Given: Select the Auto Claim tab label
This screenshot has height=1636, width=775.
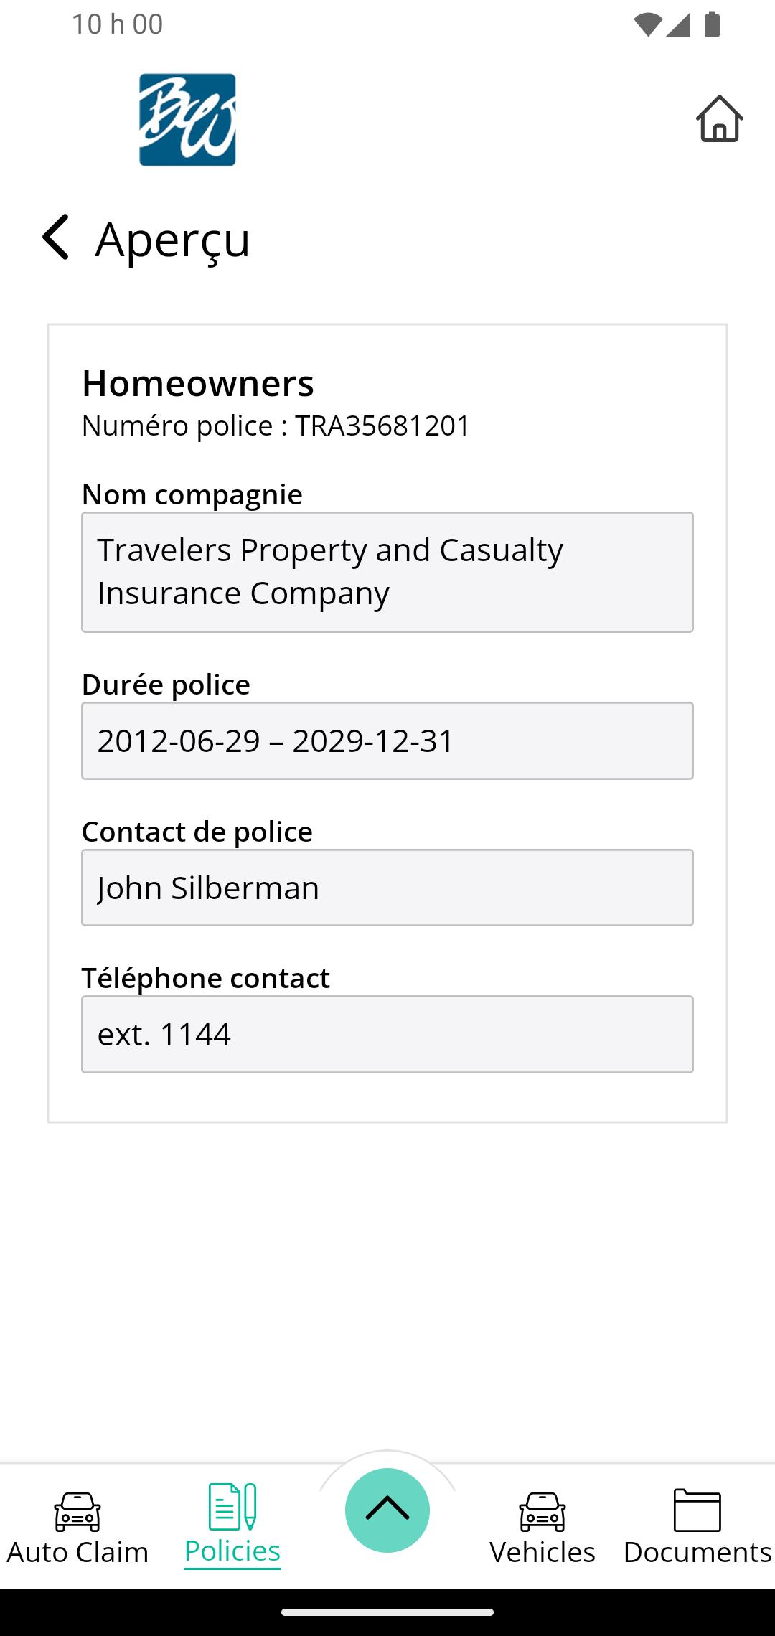Looking at the screenshot, I should click(77, 1552).
